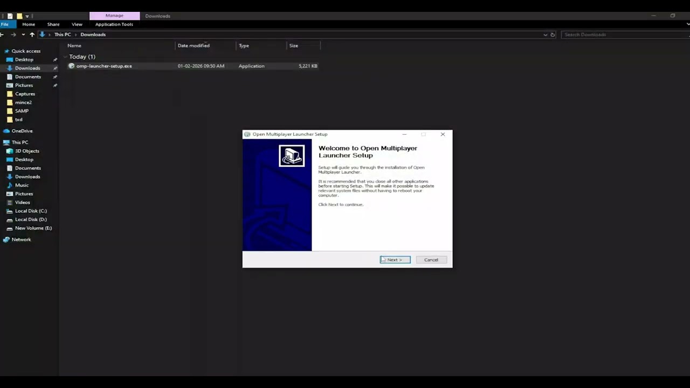Sort by Size column header

click(x=293, y=46)
